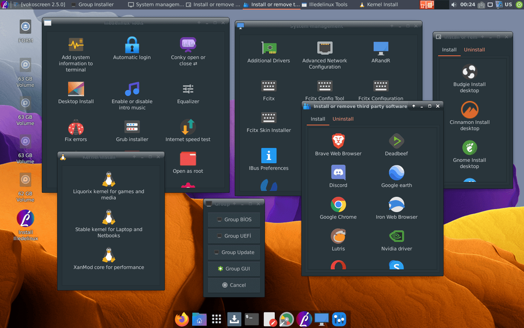
Task: Click the Google Chrome install icon
Action: click(338, 204)
